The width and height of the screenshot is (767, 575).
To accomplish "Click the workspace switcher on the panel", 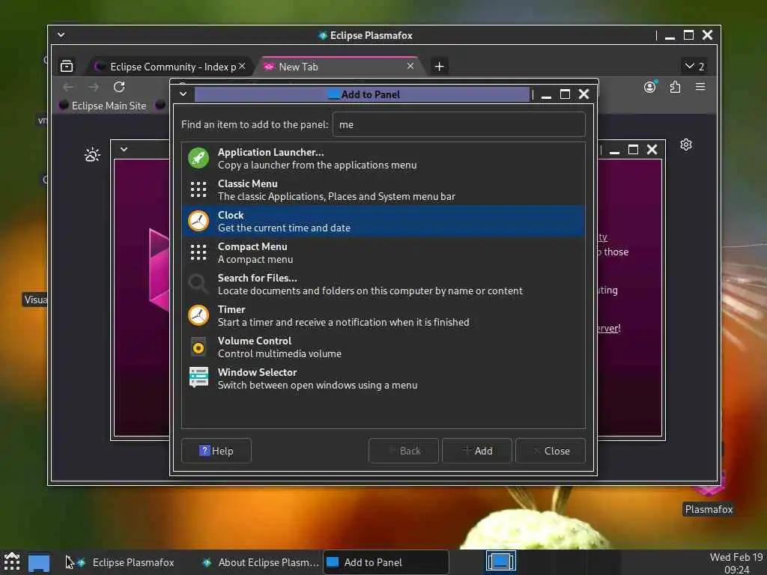I will (500, 562).
